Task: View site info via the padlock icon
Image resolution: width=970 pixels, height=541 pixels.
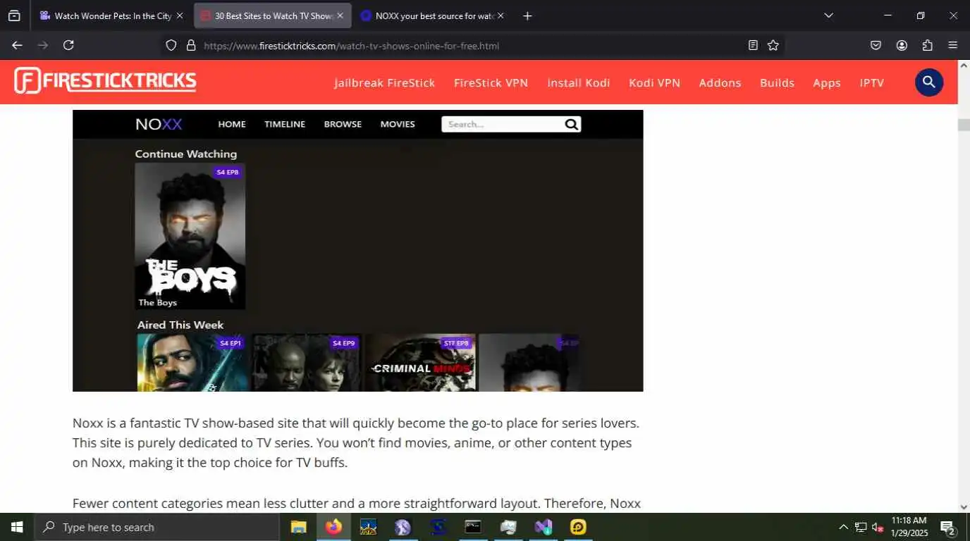Action: point(190,45)
